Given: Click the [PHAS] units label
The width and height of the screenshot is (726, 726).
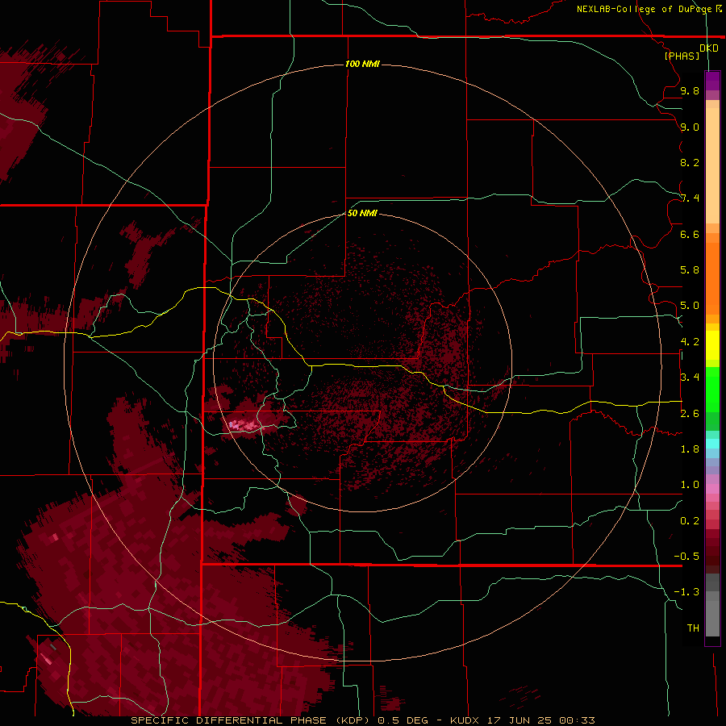Looking at the screenshot, I should (682, 56).
